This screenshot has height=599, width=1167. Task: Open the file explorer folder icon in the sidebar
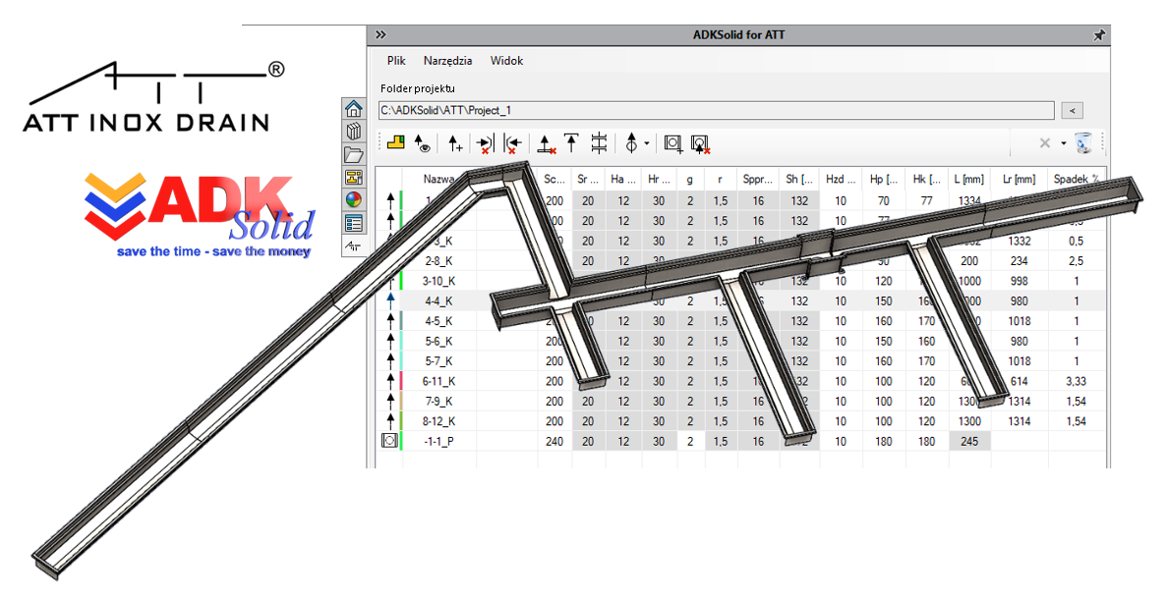point(354,154)
